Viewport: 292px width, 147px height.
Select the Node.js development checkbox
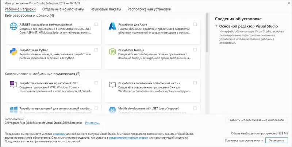pos(195,50)
